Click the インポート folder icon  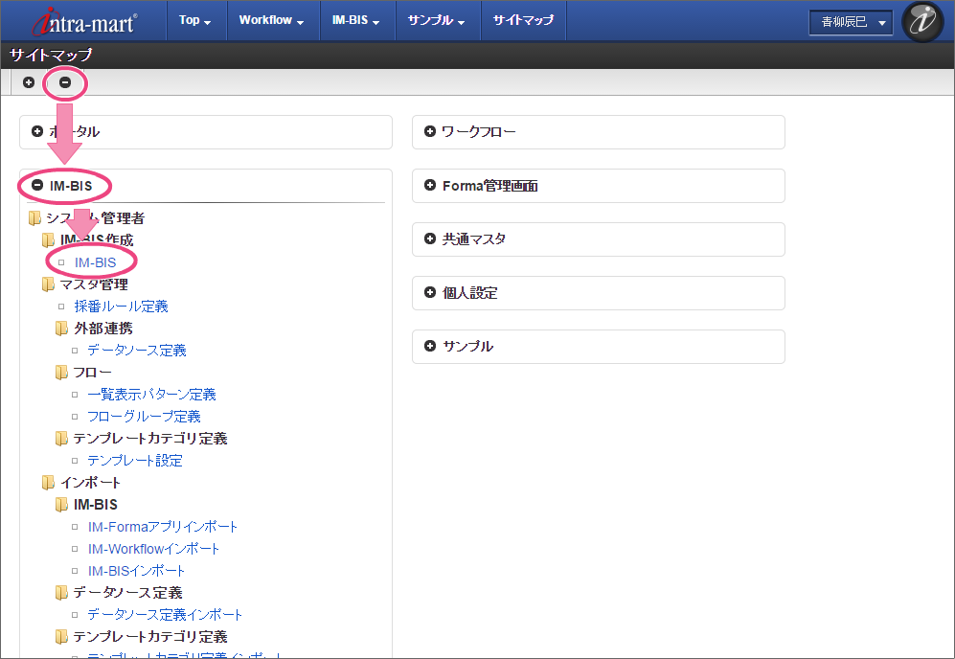[48, 483]
